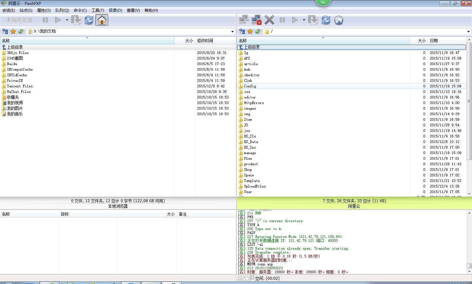Select the remote manage folder
Image resolution: width=472 pixels, height=284 pixels.
tap(250, 153)
